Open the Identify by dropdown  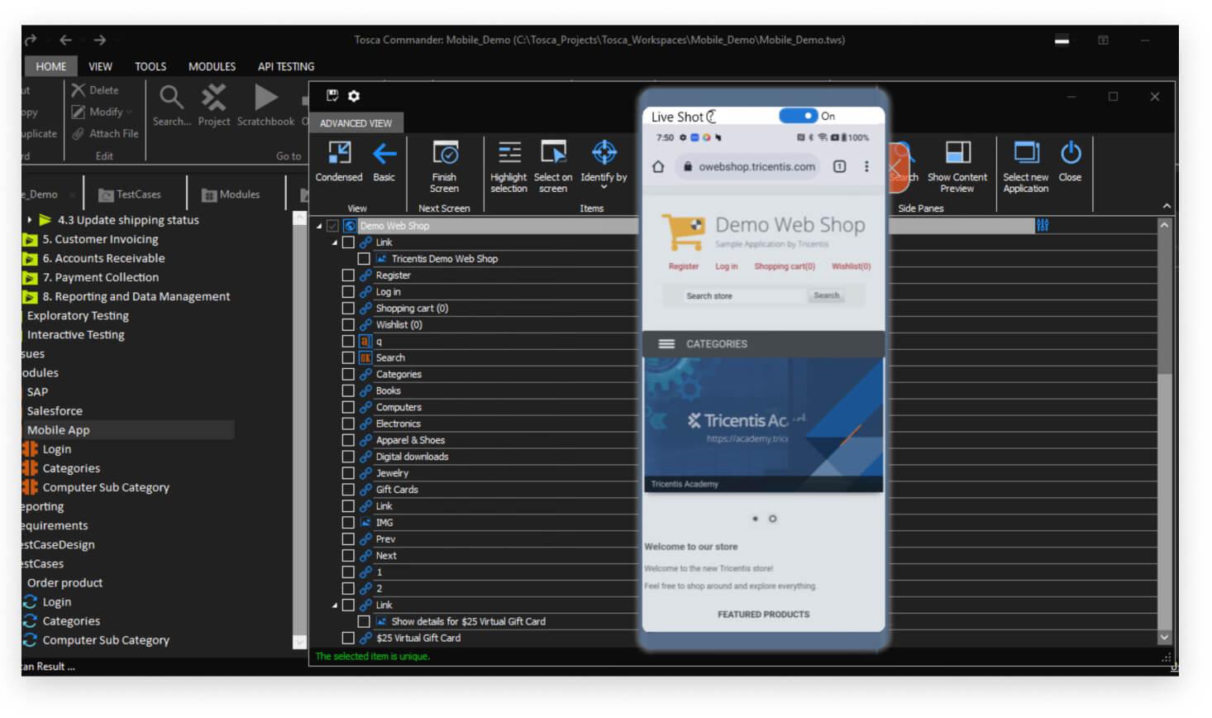tap(604, 187)
